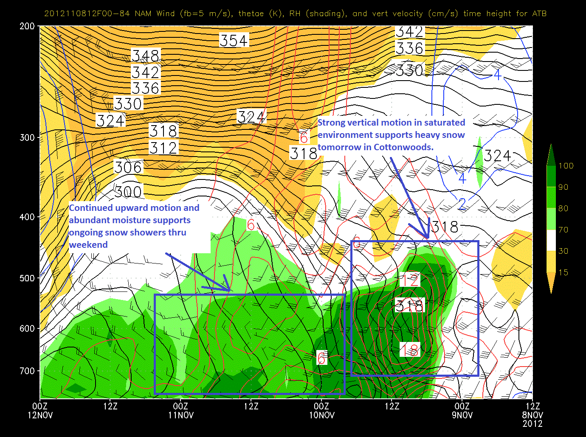Click the 336 contour label below left 342
Viewport: 586px width, 437px height.
[x=145, y=88]
